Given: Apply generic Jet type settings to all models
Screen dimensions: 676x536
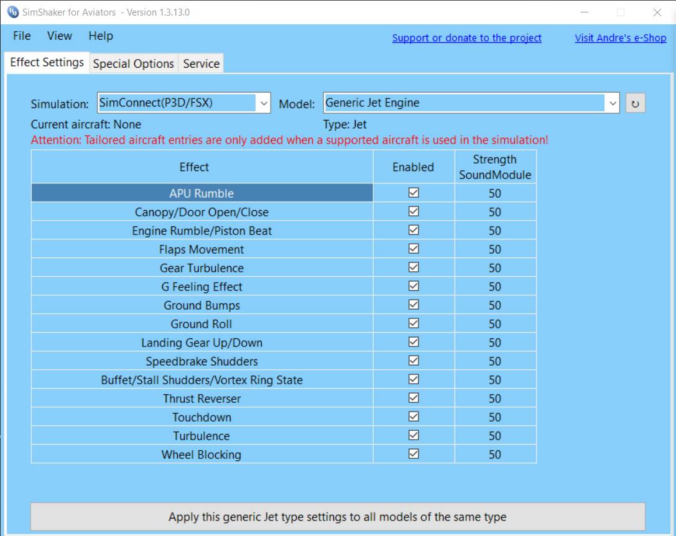Looking at the screenshot, I should (x=338, y=517).
